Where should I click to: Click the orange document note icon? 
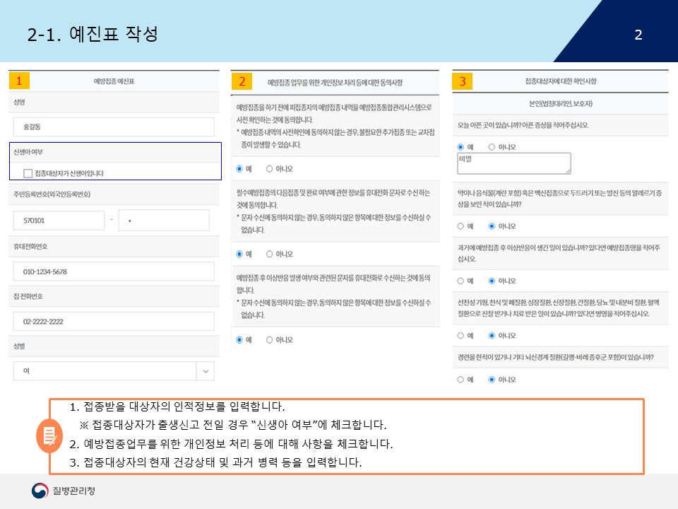click(49, 436)
